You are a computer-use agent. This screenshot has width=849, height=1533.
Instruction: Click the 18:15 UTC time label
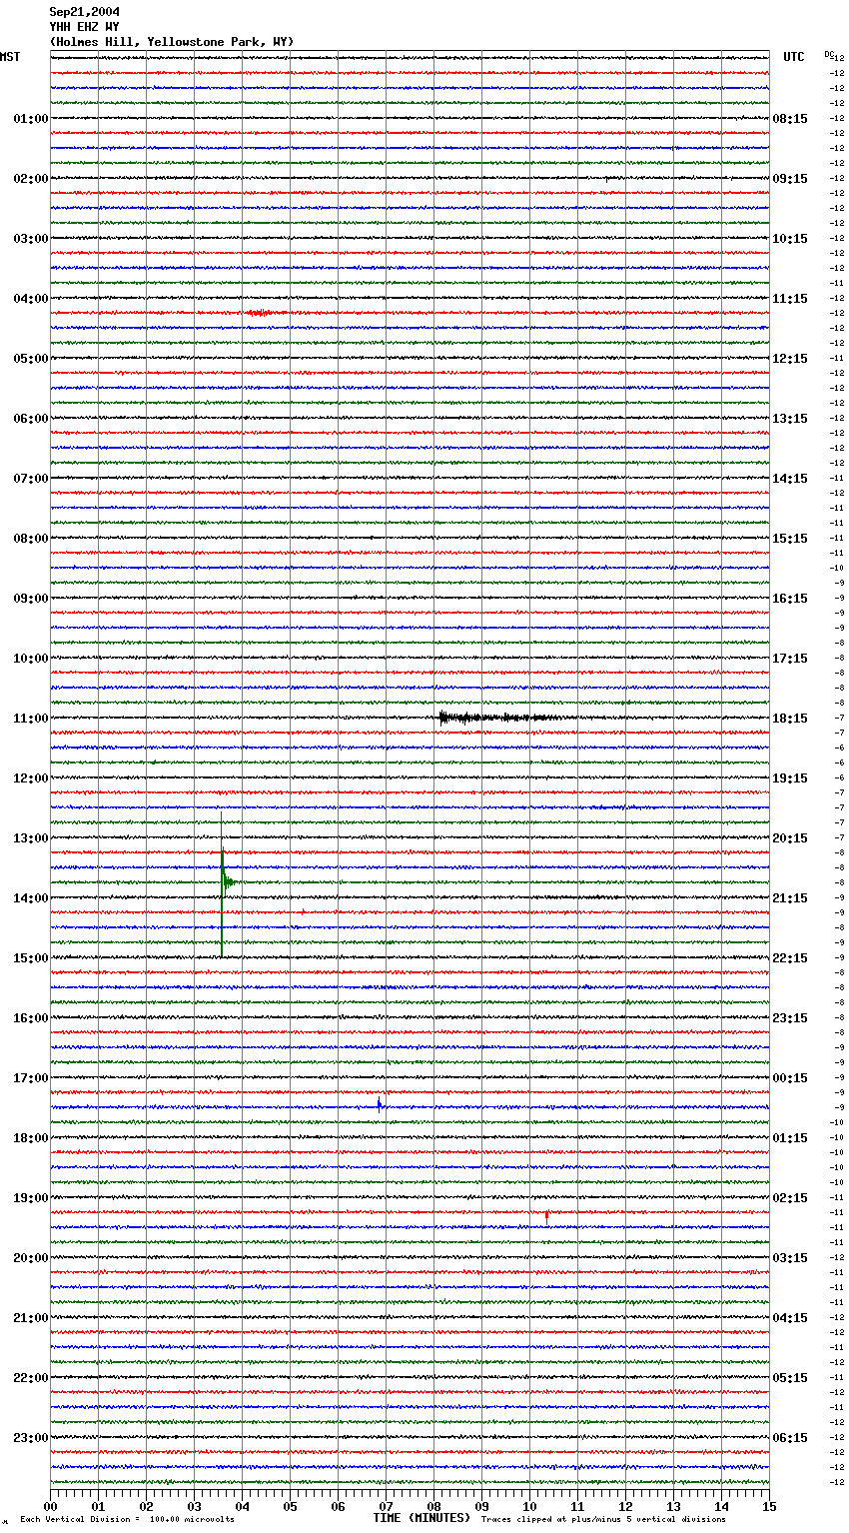click(x=790, y=719)
